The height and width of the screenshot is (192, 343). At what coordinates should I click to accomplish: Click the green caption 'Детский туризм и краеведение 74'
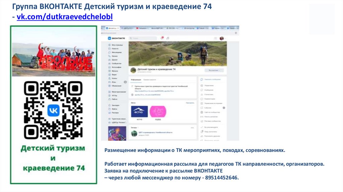pos(53,158)
